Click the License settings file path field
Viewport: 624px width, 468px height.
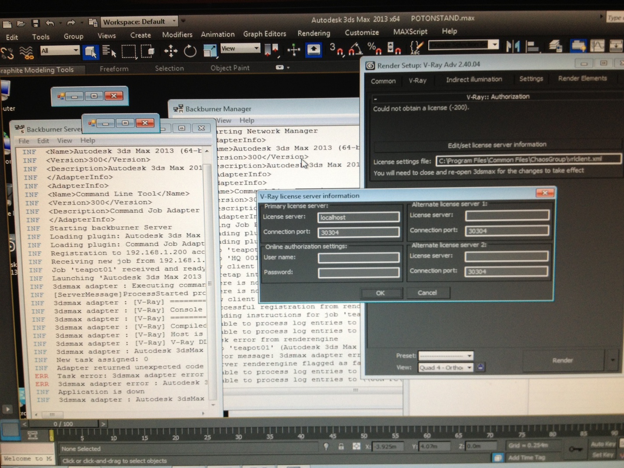pyautogui.click(x=529, y=160)
